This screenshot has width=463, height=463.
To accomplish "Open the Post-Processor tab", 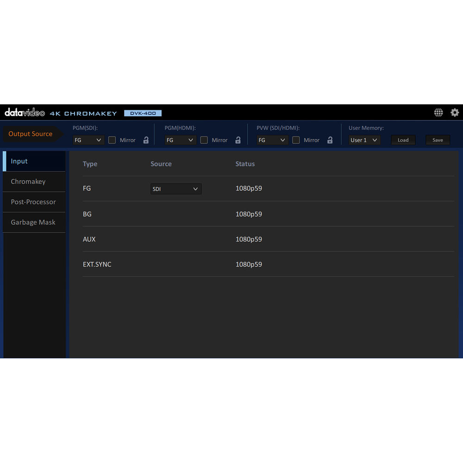I will (x=34, y=202).
